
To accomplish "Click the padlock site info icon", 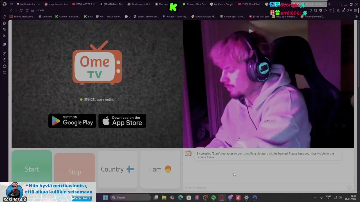I will tap(33, 10).
